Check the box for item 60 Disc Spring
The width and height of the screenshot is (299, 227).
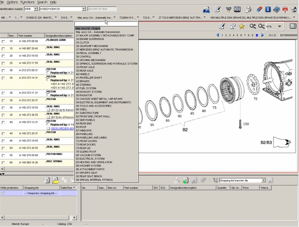[3, 163]
